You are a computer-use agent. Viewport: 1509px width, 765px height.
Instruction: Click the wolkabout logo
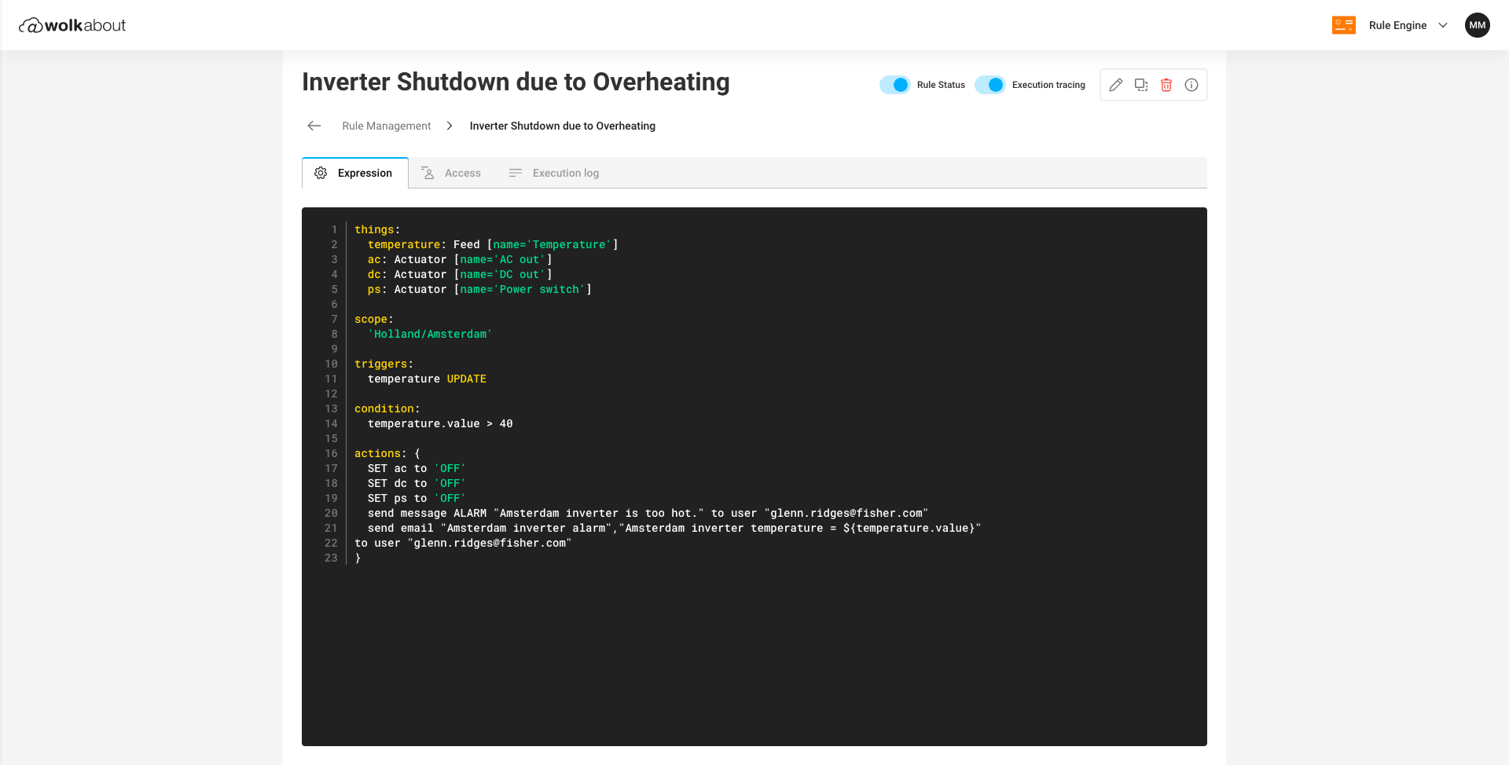point(72,25)
